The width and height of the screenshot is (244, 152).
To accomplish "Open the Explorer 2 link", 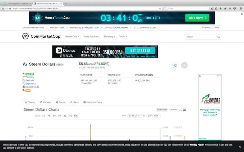I will click(31, 84).
